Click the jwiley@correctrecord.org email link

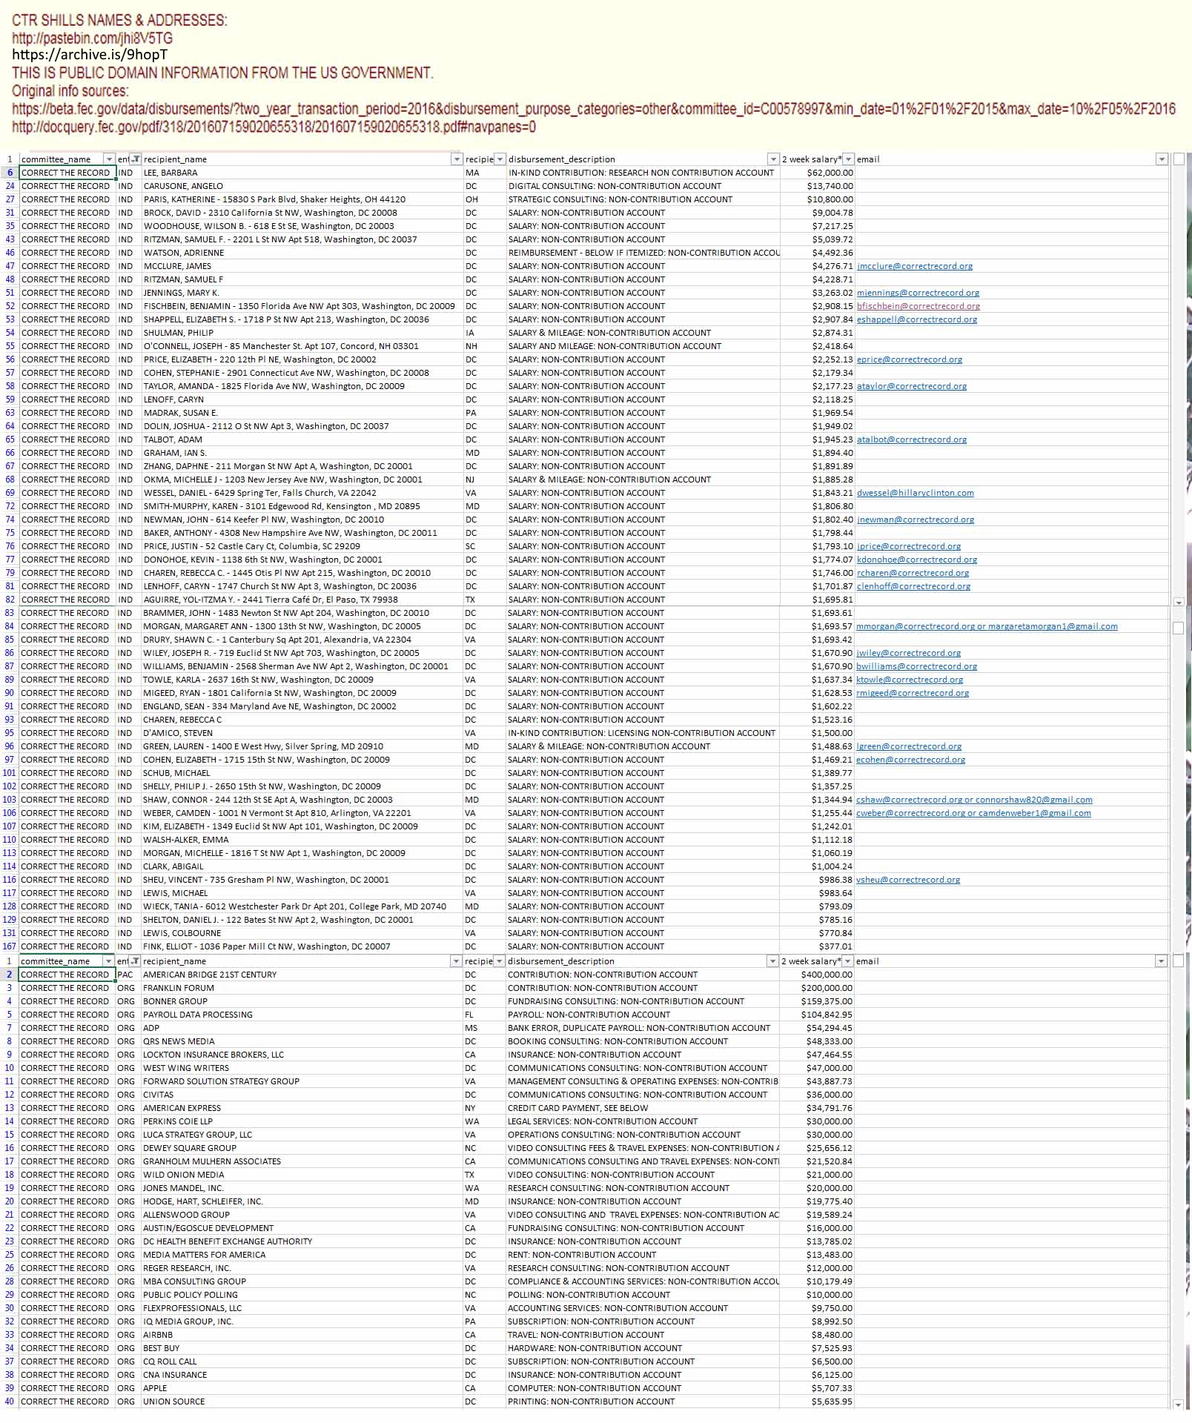[x=908, y=653]
